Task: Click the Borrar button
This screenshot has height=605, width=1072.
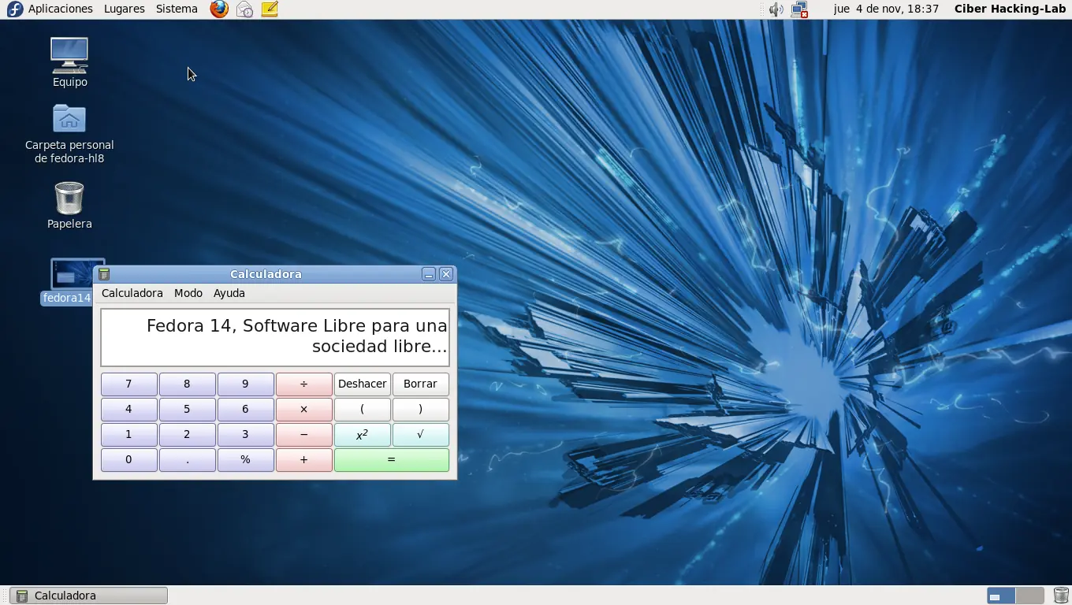Action: tap(421, 384)
